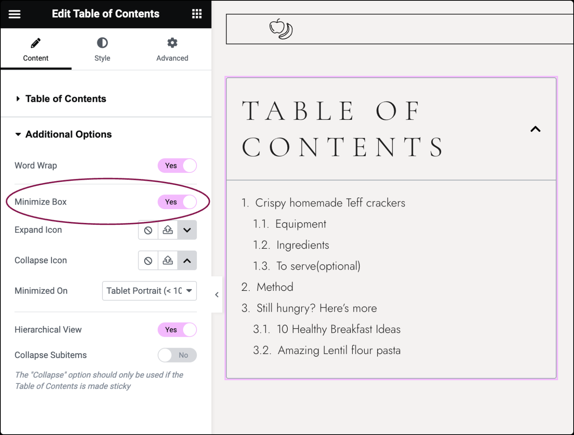This screenshot has height=435, width=574.
Task: Hide the editing panel with the left arrow
Action: (217, 295)
